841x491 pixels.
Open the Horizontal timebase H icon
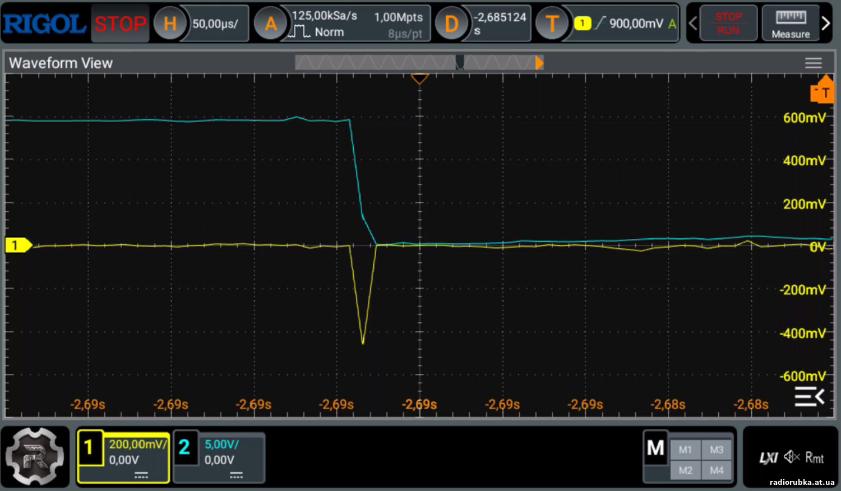pos(170,24)
